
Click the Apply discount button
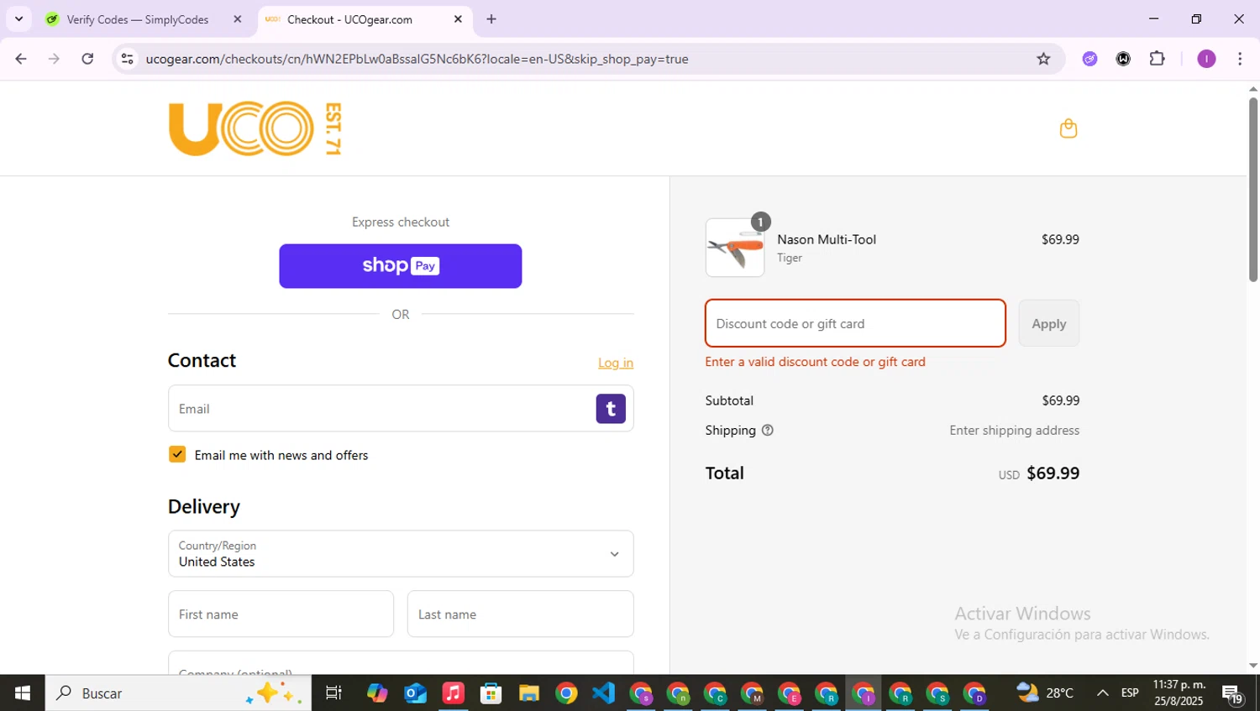pos(1048,323)
